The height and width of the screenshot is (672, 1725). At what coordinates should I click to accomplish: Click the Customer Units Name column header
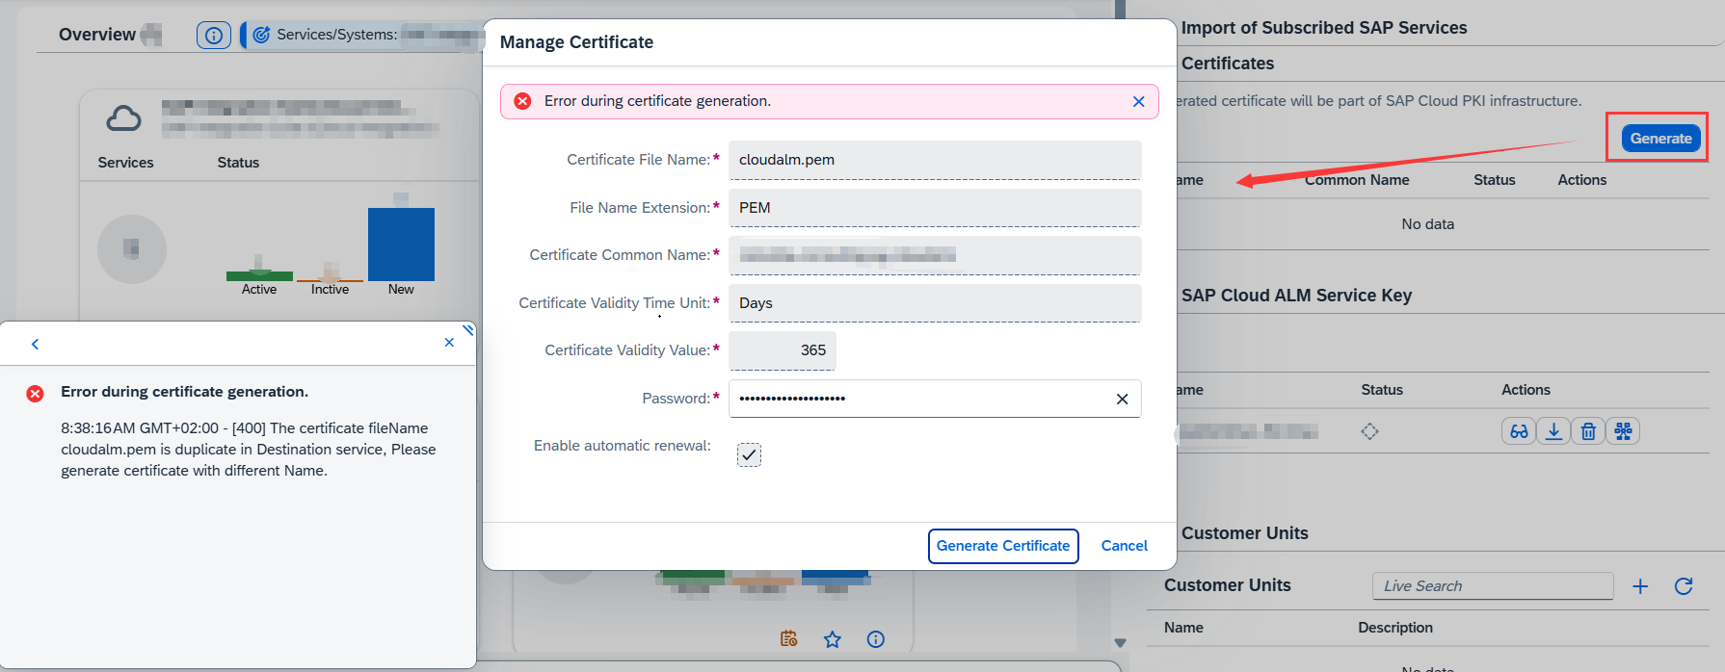[1183, 628]
